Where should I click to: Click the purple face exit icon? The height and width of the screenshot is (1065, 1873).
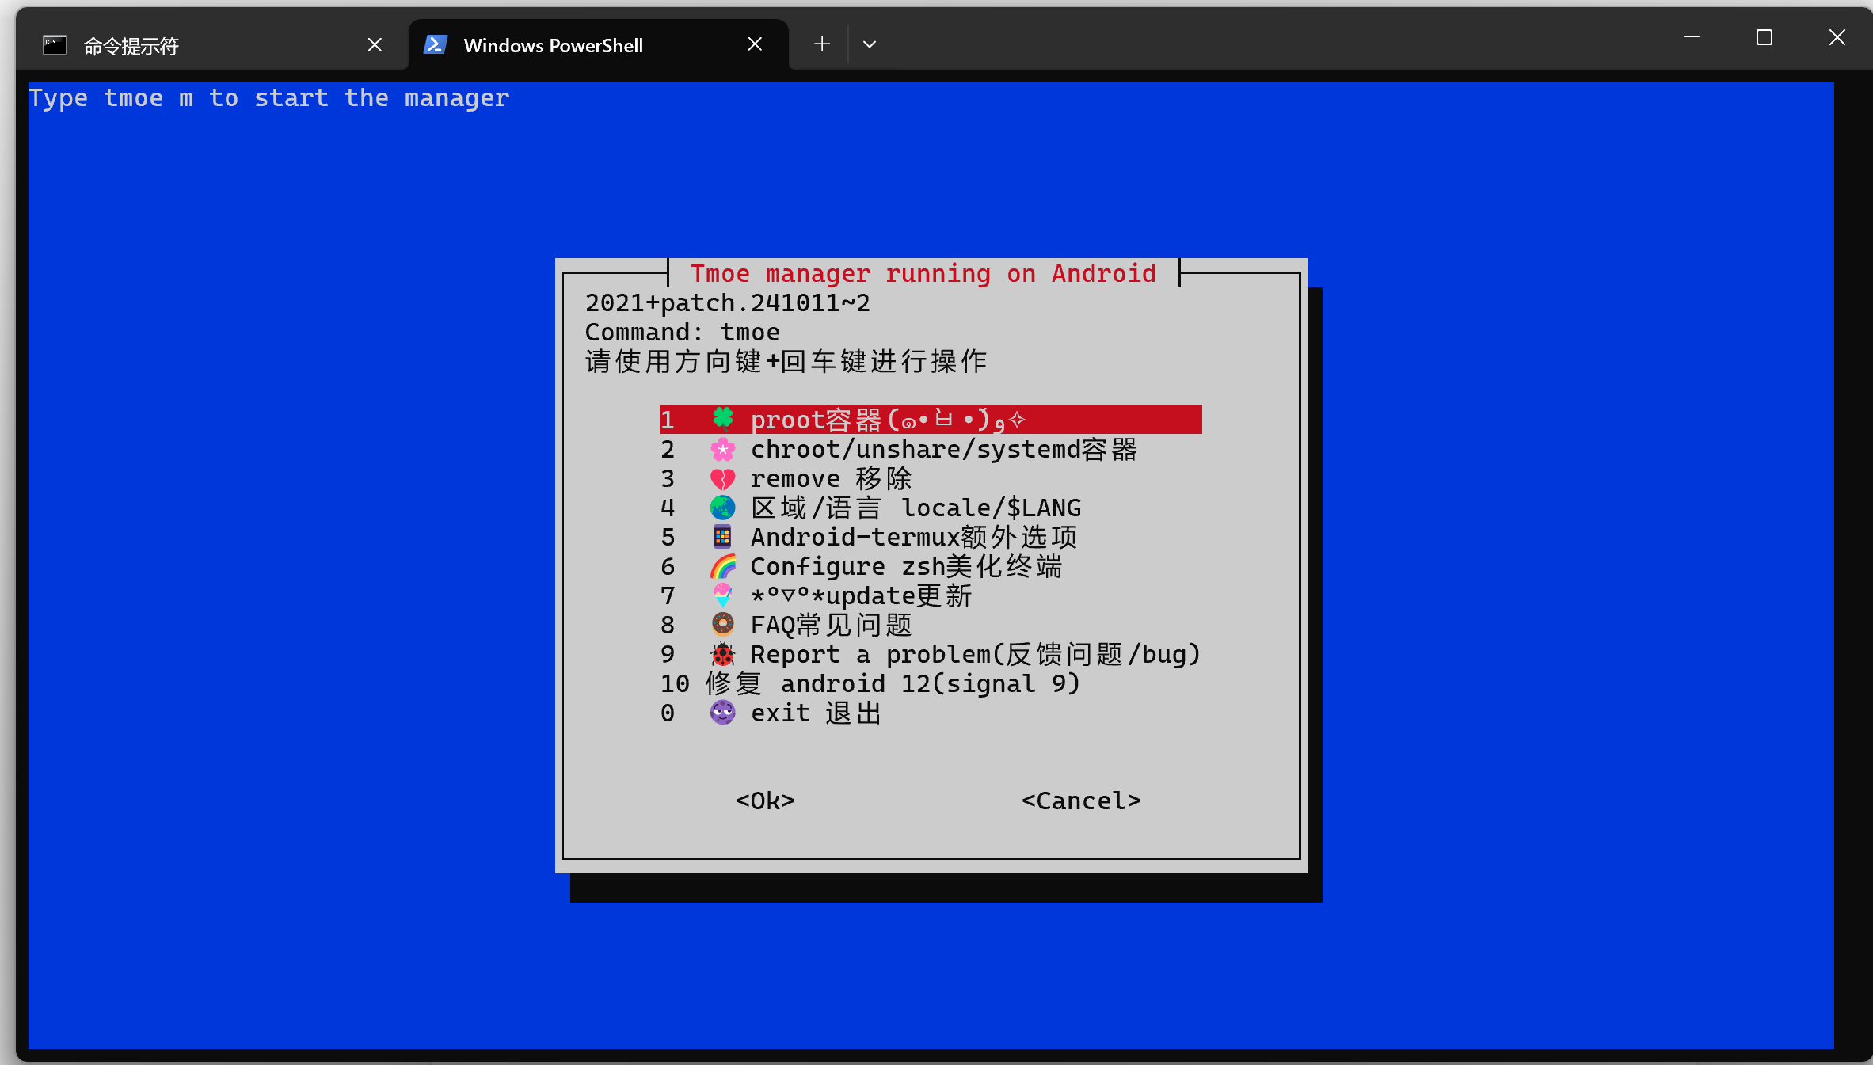click(x=722, y=713)
